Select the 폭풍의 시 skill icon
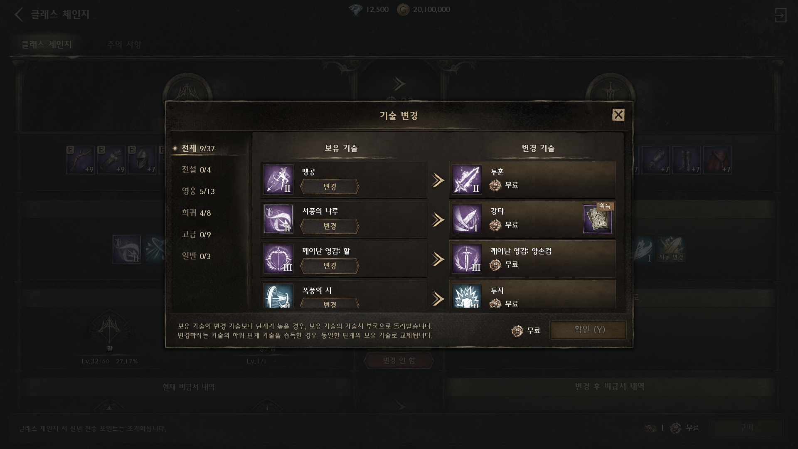 [x=278, y=296]
